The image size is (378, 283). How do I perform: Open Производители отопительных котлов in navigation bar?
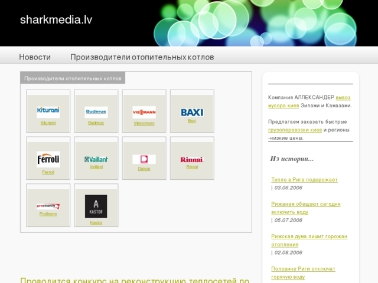tap(142, 57)
